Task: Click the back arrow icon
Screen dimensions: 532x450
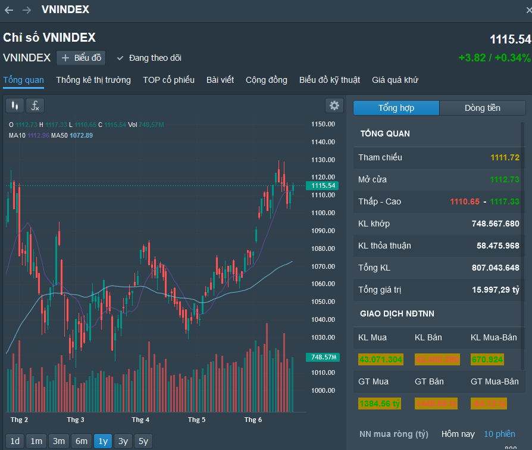Action: pyautogui.click(x=8, y=10)
